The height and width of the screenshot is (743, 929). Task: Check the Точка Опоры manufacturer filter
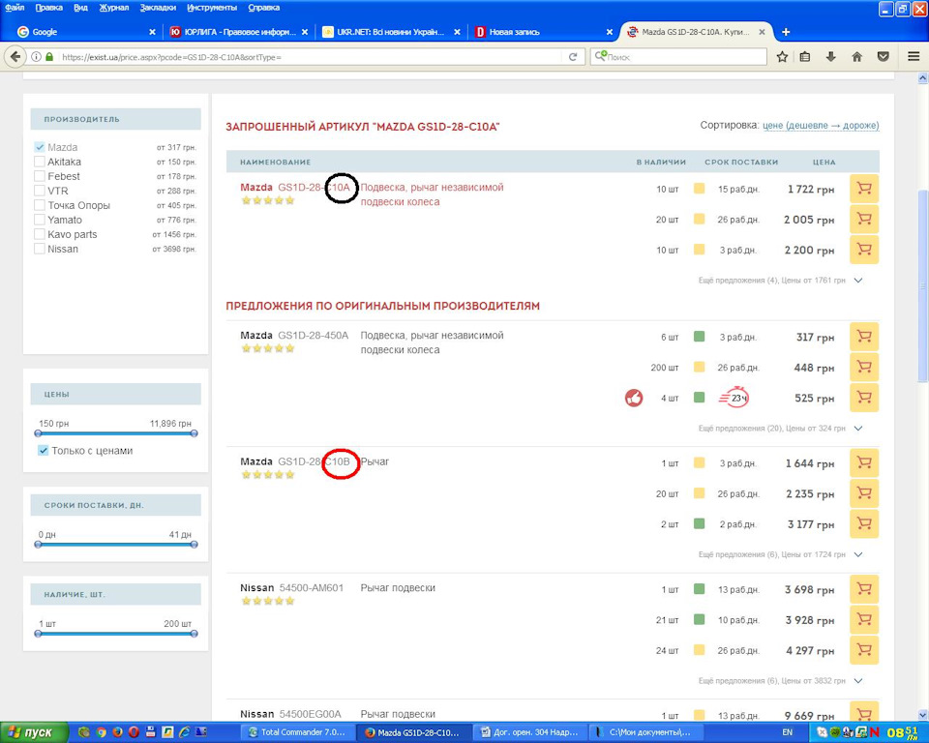[x=40, y=205]
